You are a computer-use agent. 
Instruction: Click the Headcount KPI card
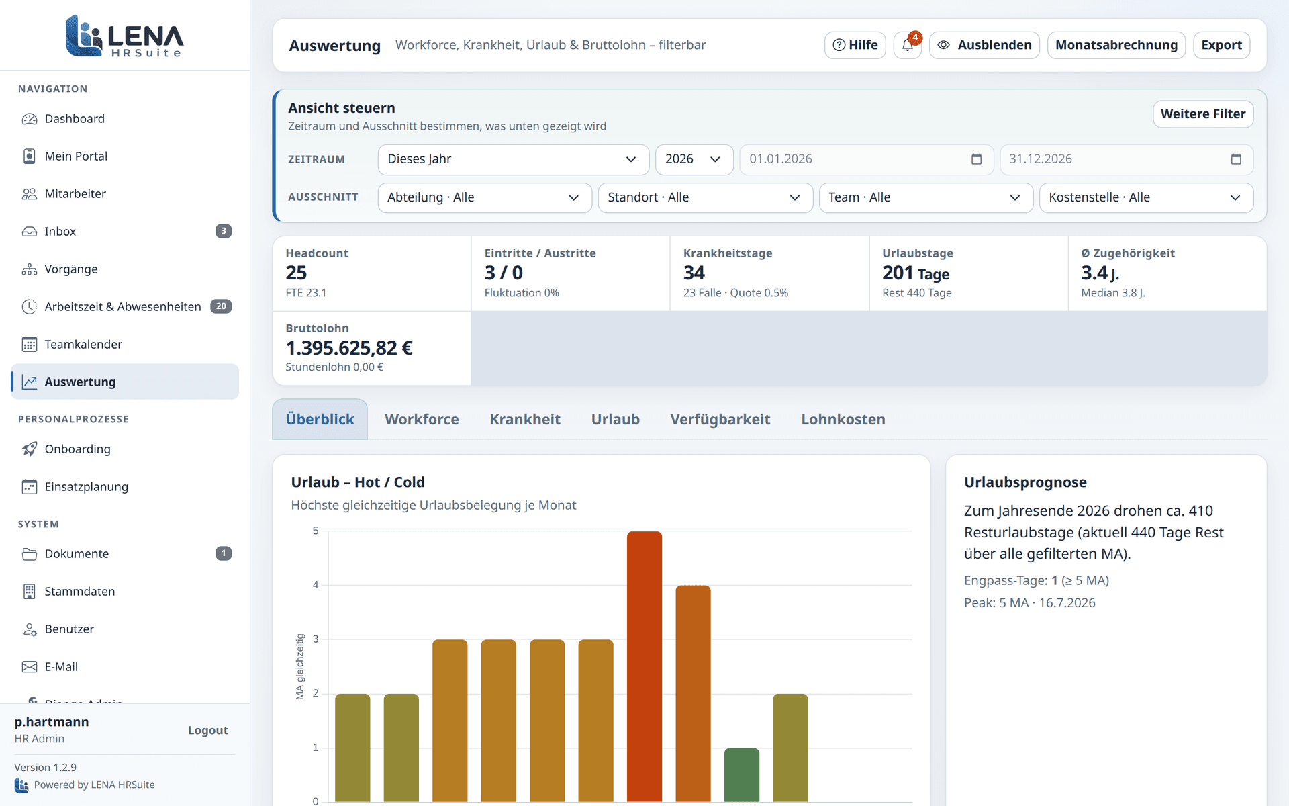click(x=371, y=273)
